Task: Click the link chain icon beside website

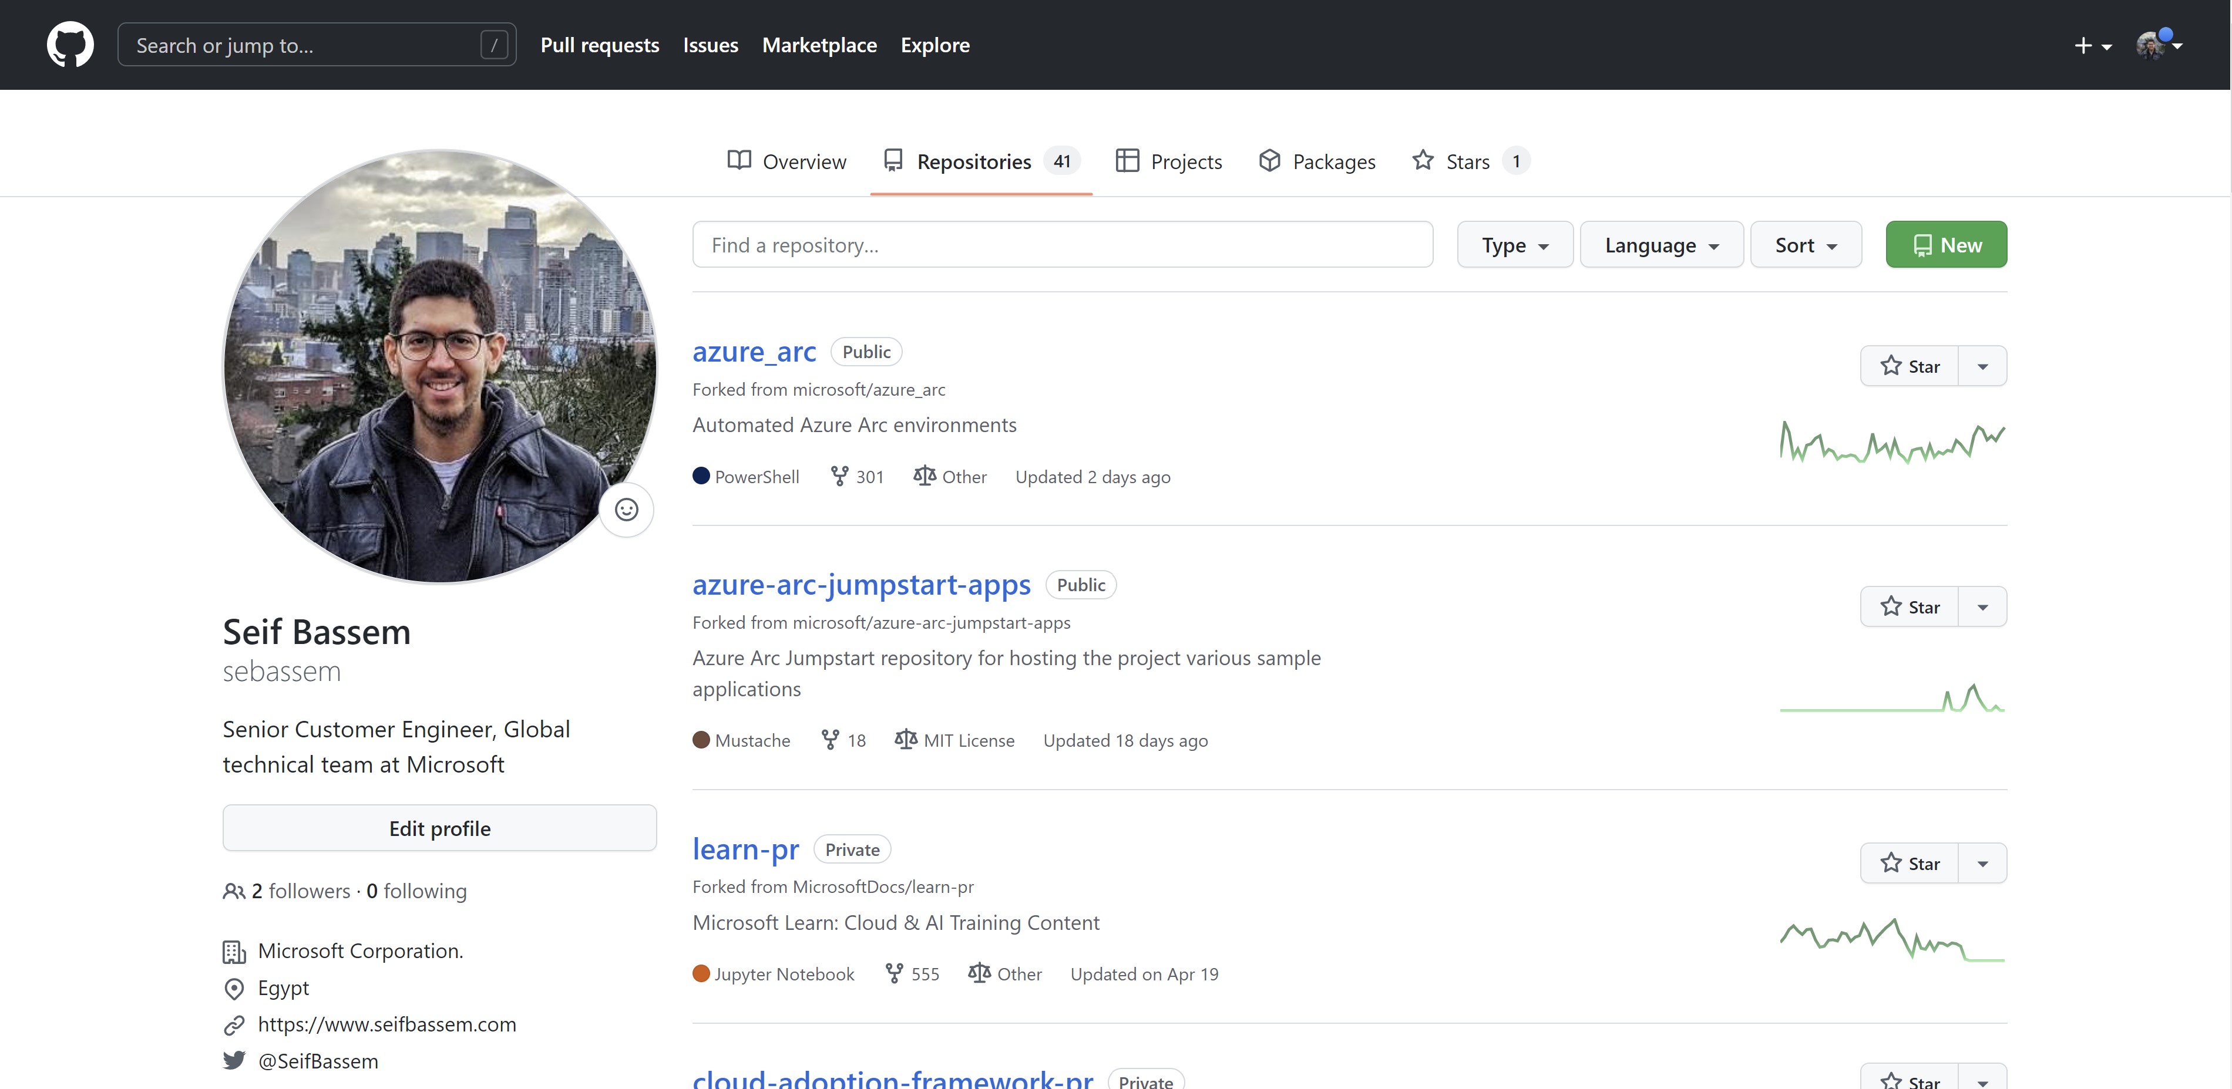Action: (234, 1025)
